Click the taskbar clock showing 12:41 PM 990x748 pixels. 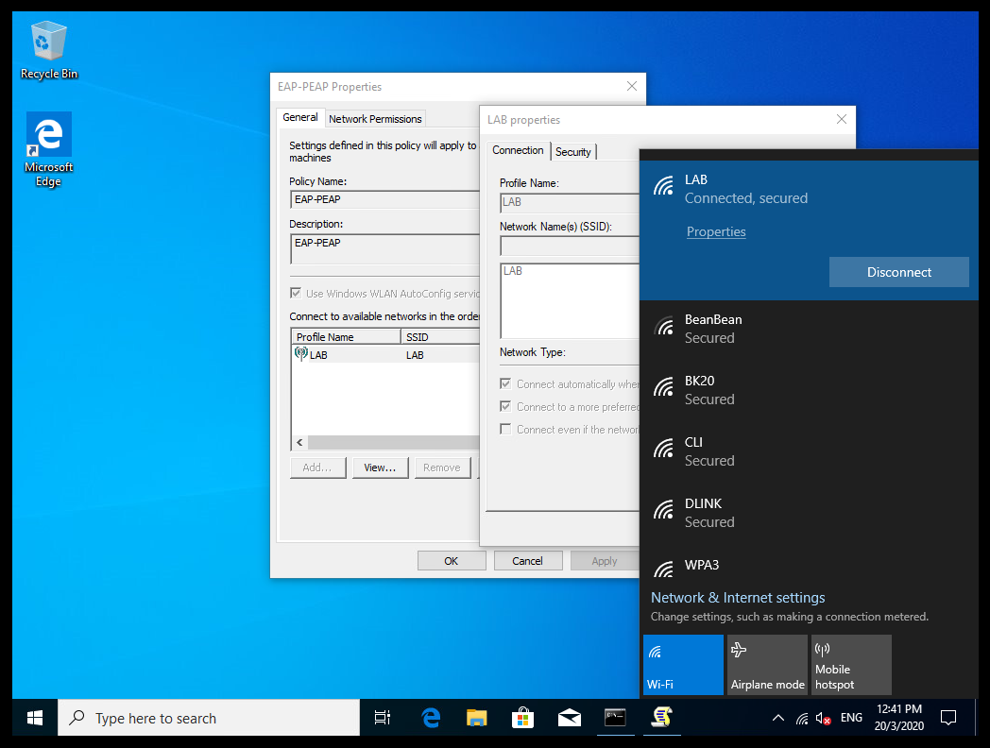coord(899,718)
